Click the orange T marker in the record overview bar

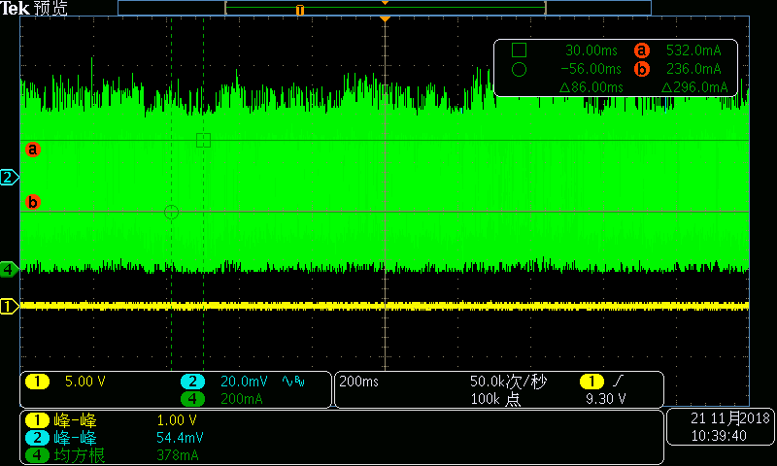point(300,10)
